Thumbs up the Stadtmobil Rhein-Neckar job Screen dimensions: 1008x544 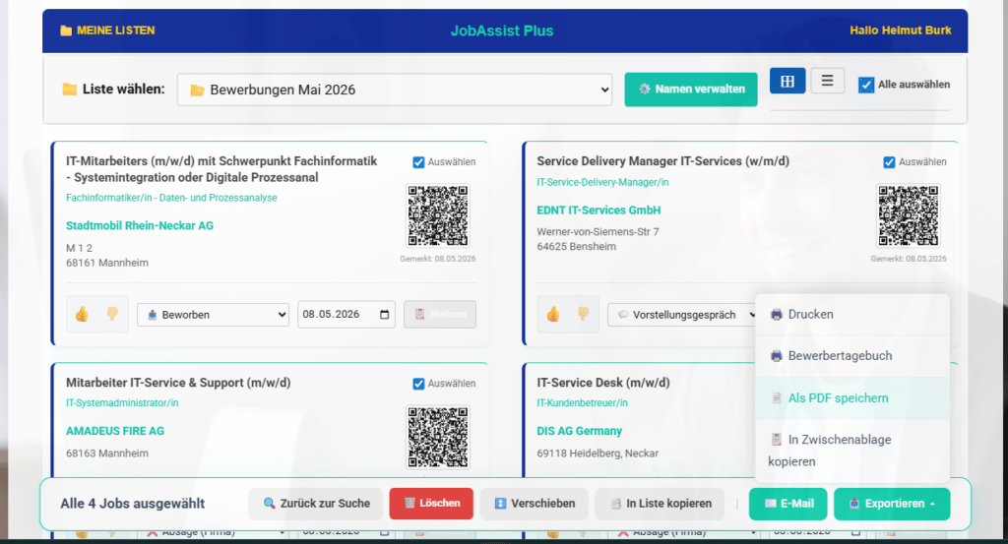[83, 314]
